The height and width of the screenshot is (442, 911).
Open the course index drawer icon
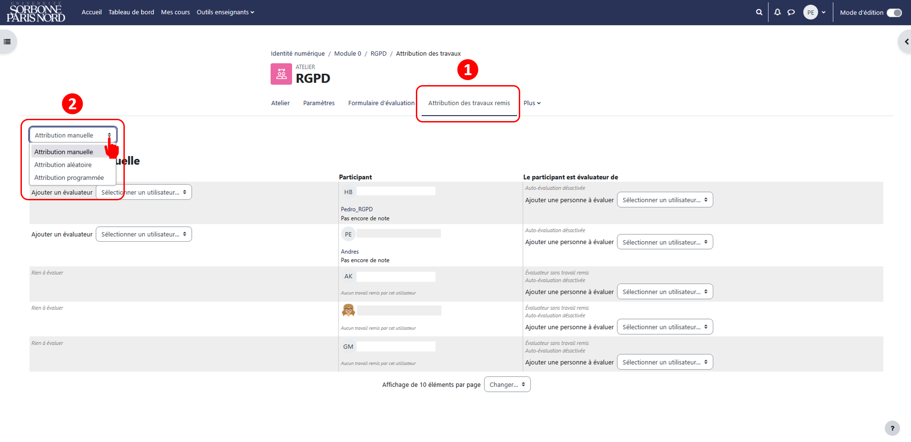tap(7, 42)
